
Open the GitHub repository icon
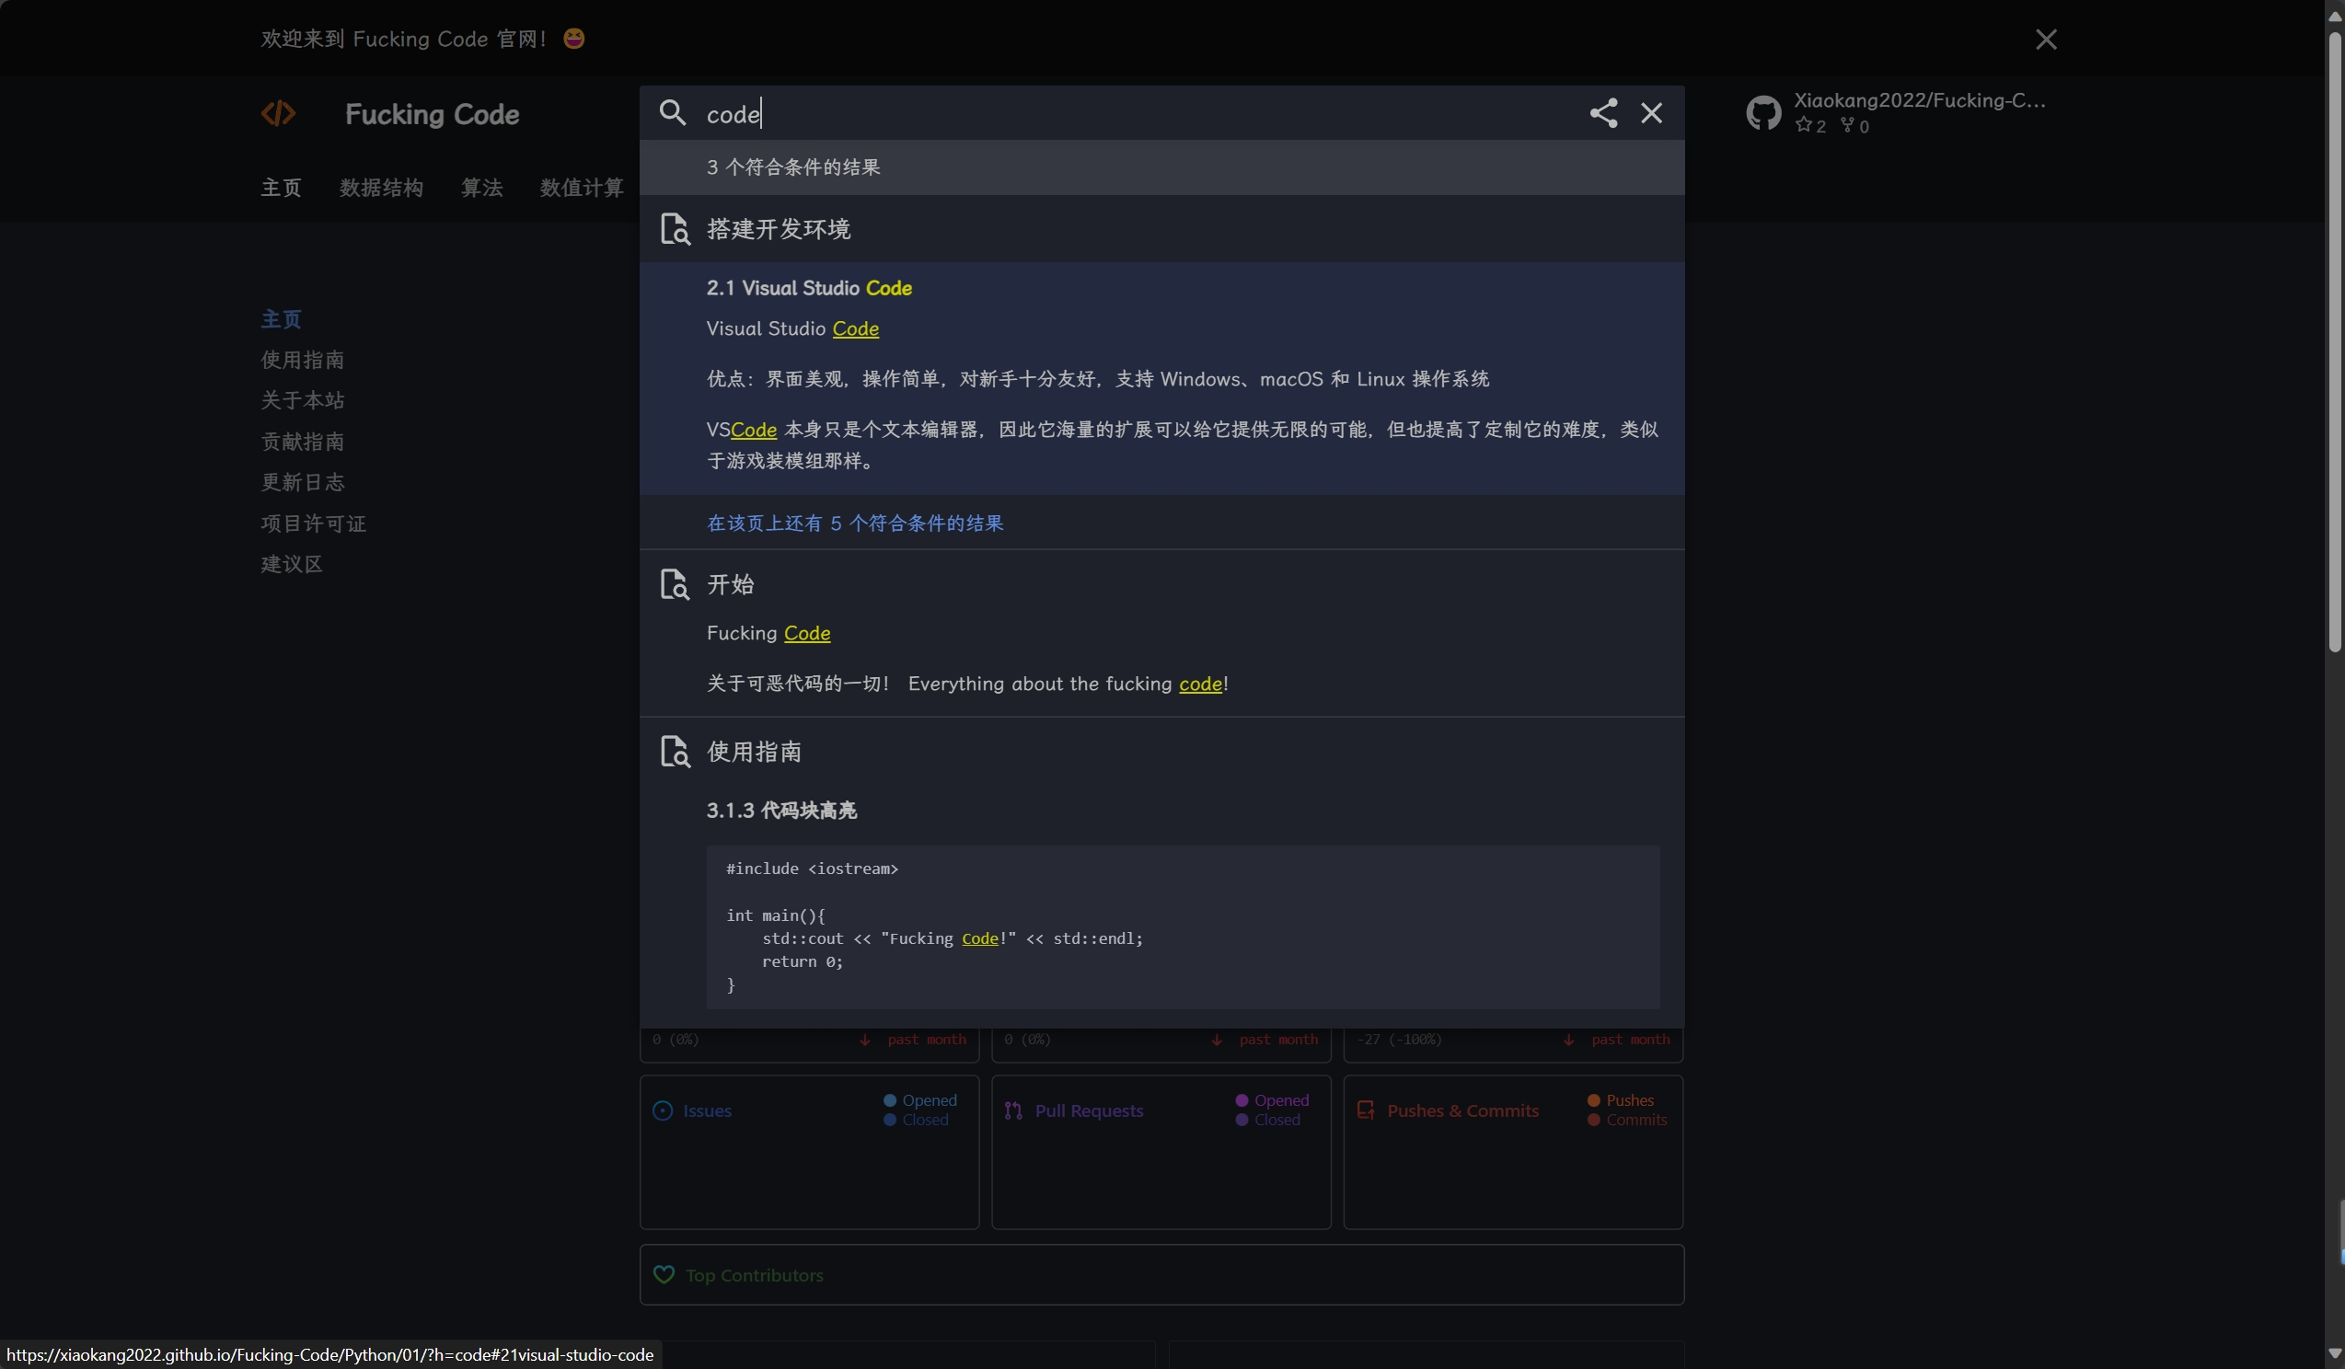pos(1763,113)
